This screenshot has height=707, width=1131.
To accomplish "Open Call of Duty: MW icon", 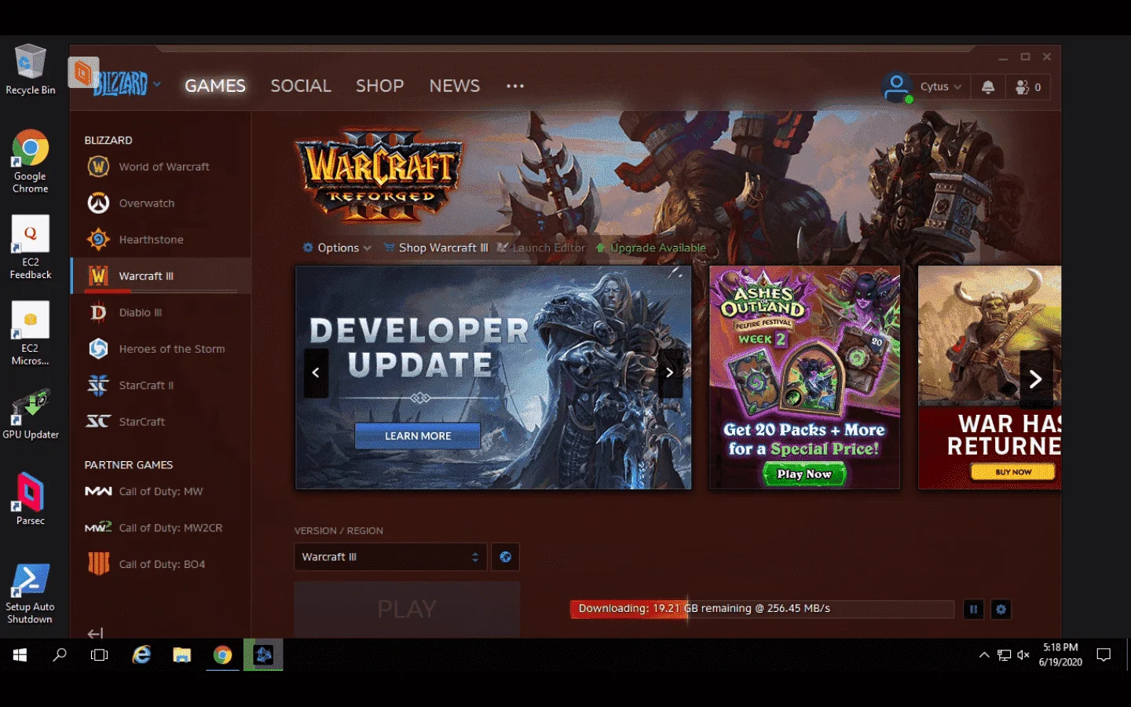I will (98, 491).
